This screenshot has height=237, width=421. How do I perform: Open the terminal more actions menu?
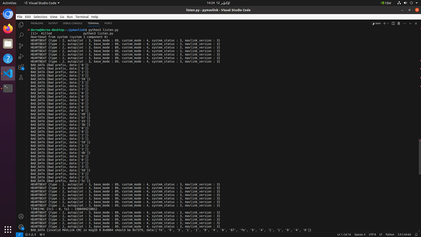click(x=405, y=23)
